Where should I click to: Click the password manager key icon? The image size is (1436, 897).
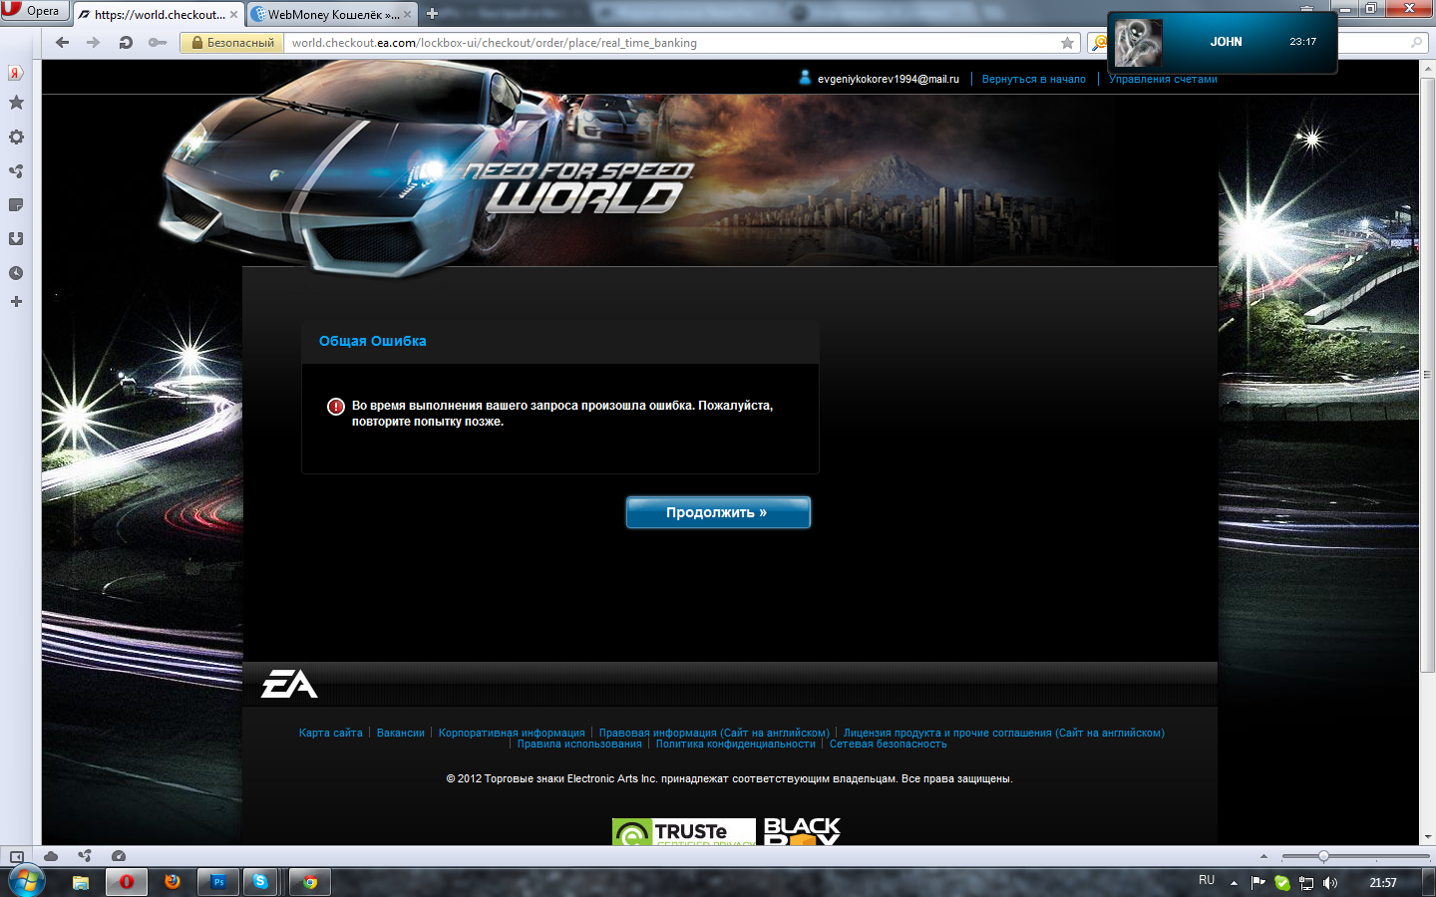point(158,43)
